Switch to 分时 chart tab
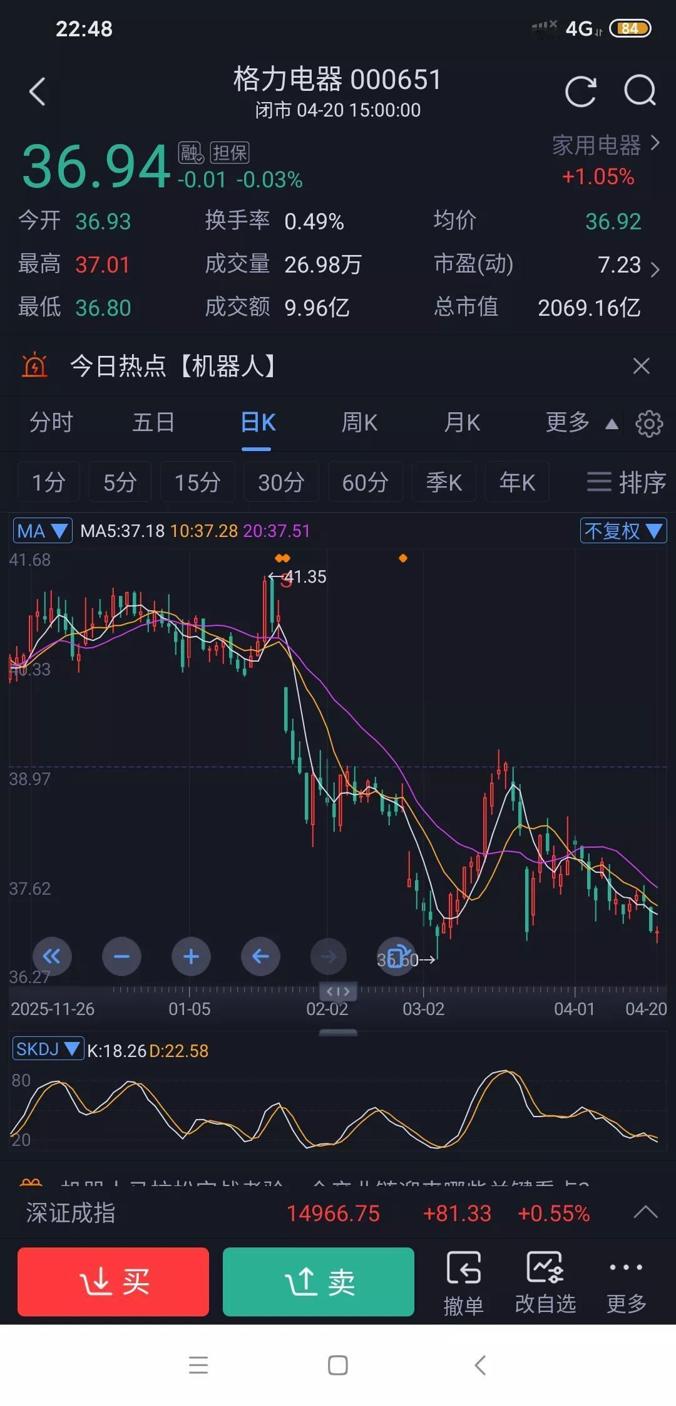The image size is (676, 1406). (x=51, y=423)
